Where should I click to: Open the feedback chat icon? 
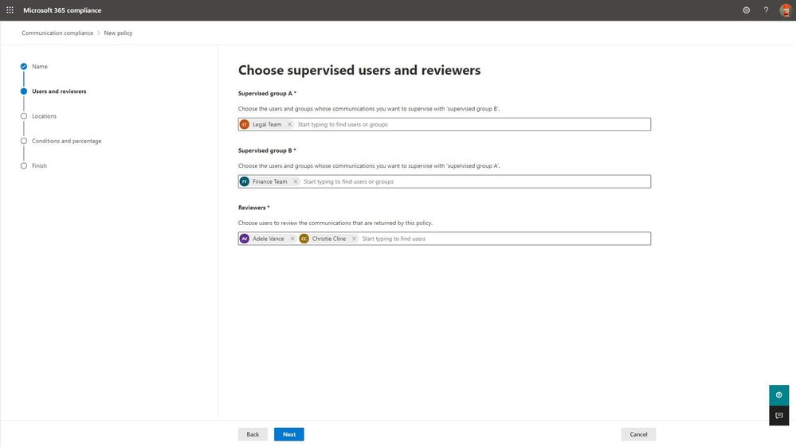pyautogui.click(x=778, y=415)
